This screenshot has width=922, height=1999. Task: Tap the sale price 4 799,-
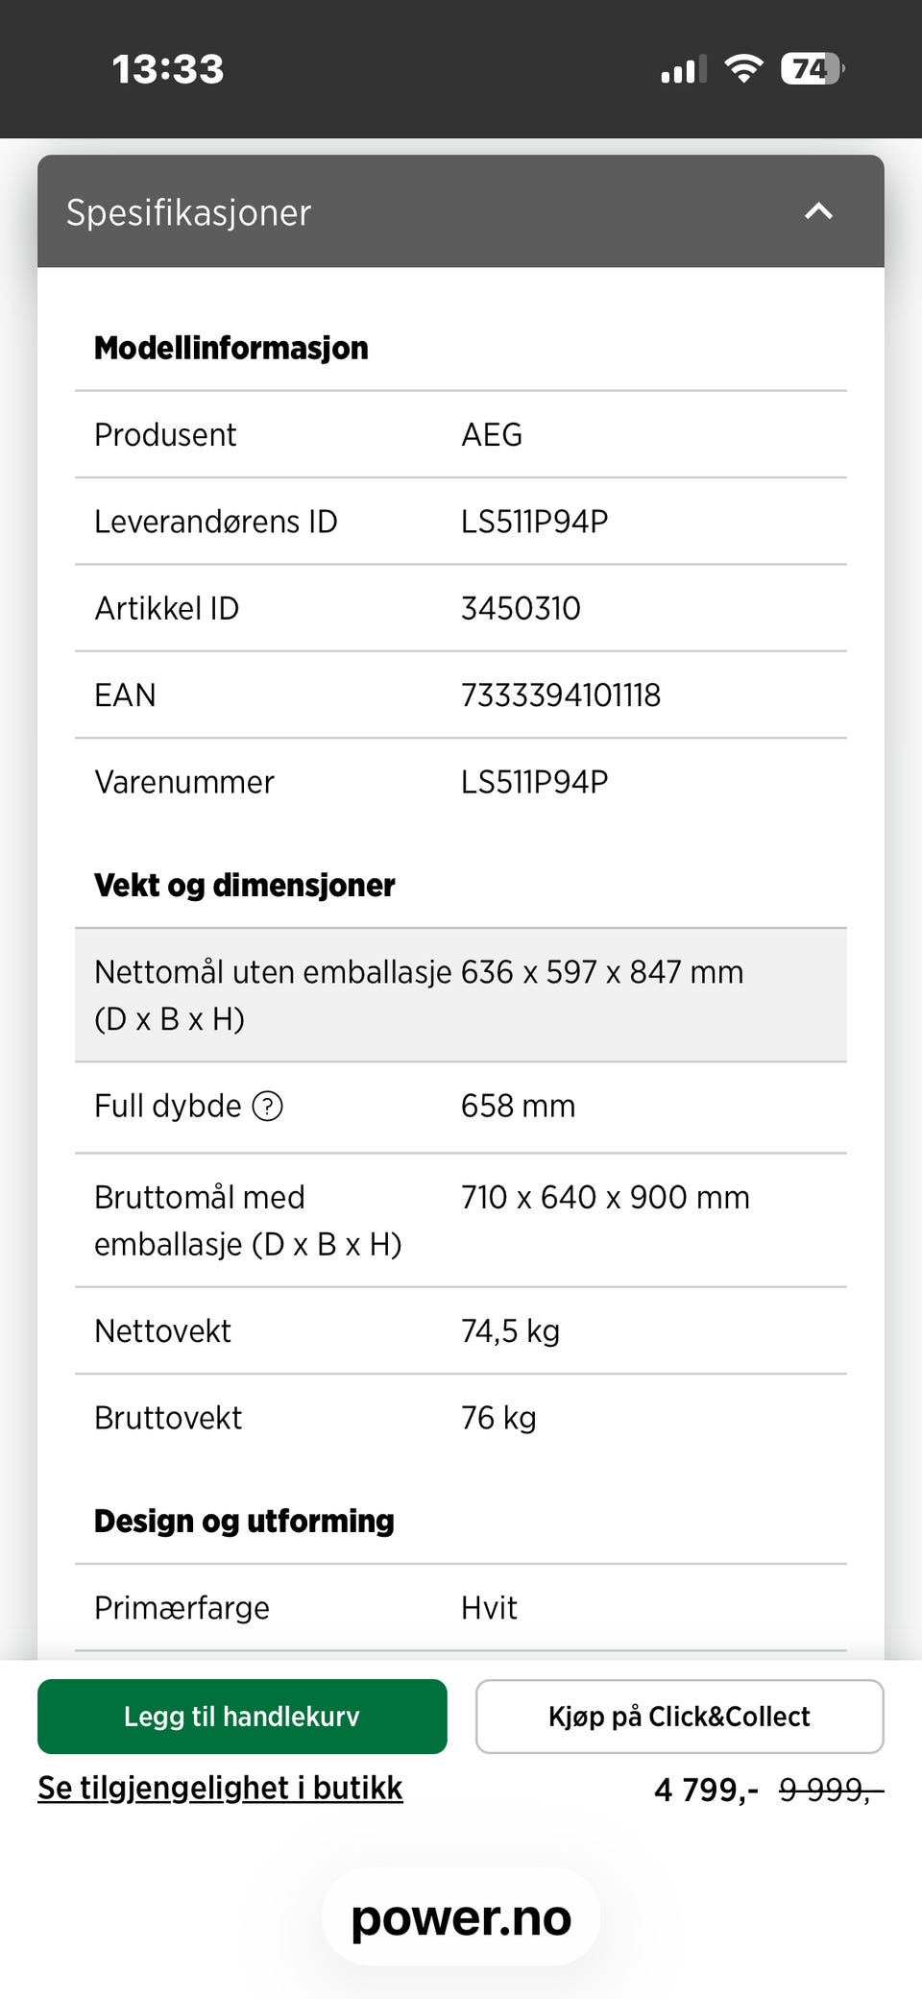(706, 1790)
